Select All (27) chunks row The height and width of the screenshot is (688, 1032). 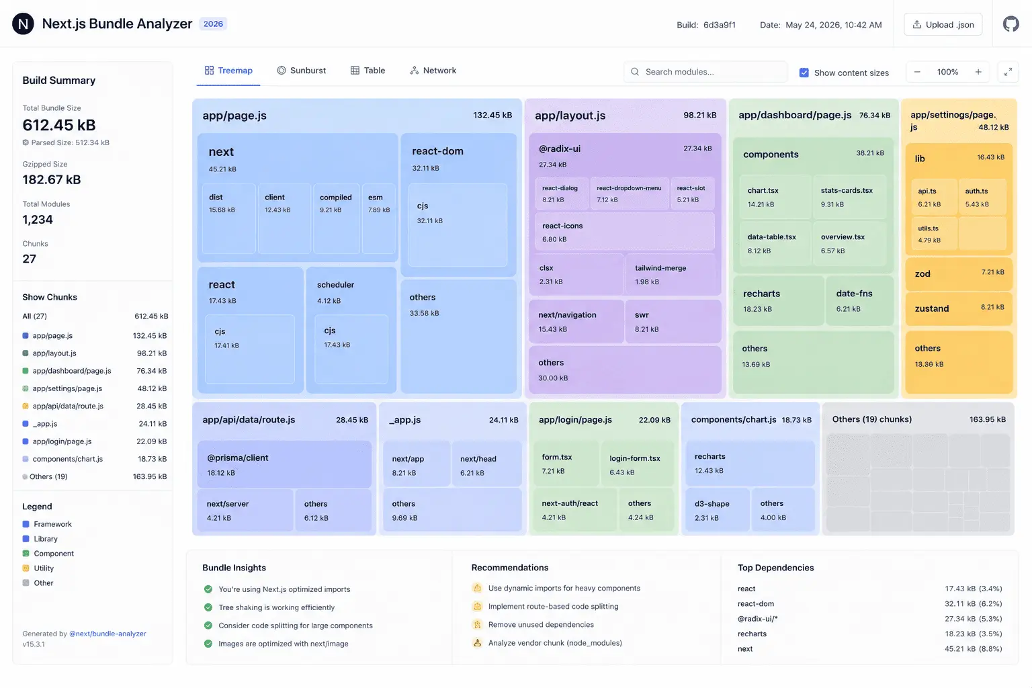[x=95, y=316]
